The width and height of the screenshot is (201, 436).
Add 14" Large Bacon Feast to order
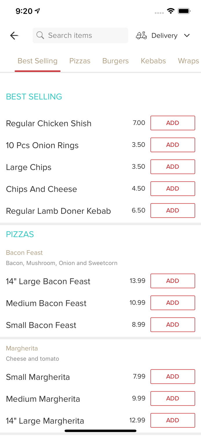pyautogui.click(x=173, y=281)
